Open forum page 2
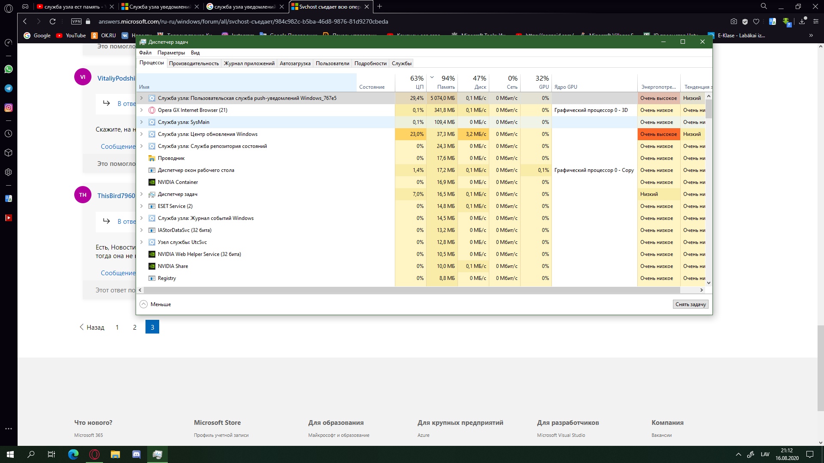 click(134, 327)
